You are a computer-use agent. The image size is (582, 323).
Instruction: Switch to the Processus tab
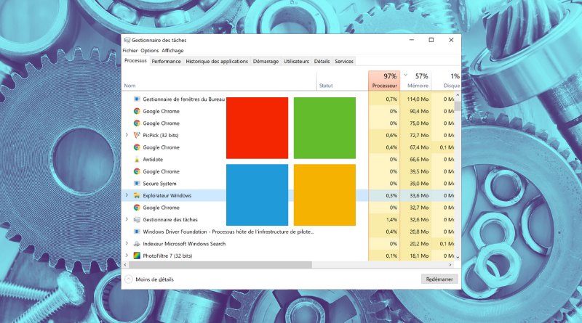(x=135, y=61)
